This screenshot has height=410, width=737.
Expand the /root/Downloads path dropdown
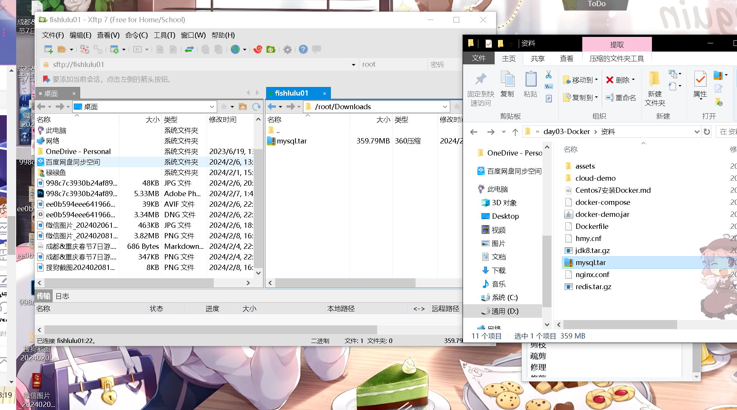pos(445,107)
